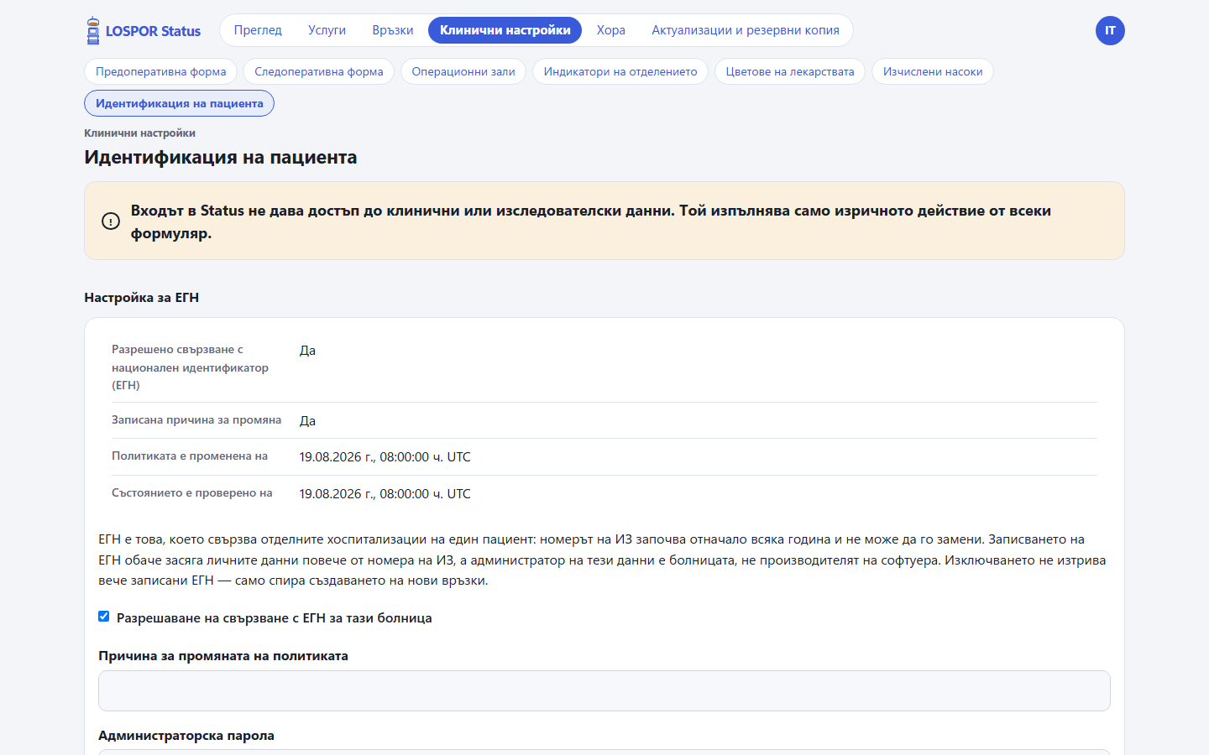Open the Предоперативна форма section

click(161, 71)
